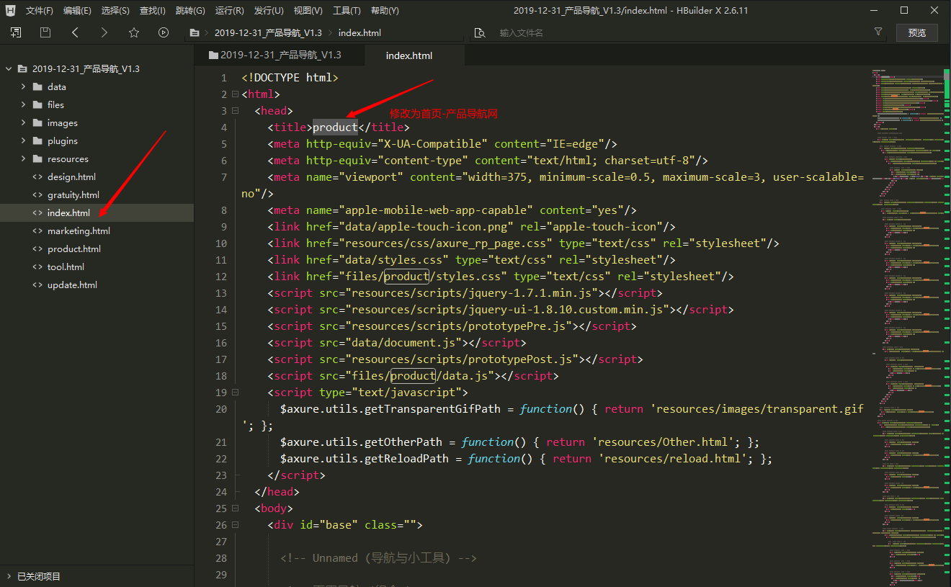Fold the body tag at line 25
951x587 pixels.
point(235,508)
